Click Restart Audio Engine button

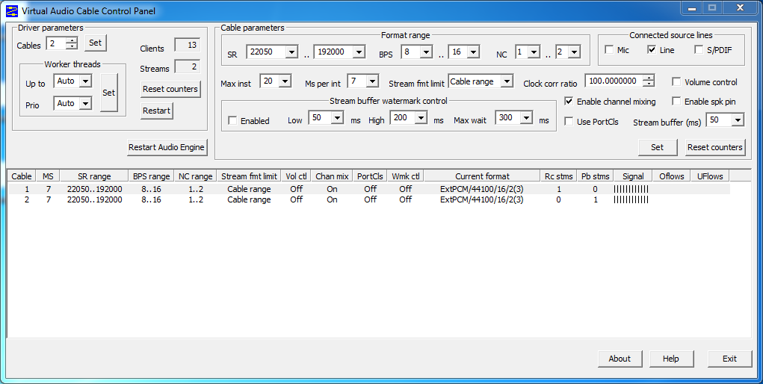point(167,147)
